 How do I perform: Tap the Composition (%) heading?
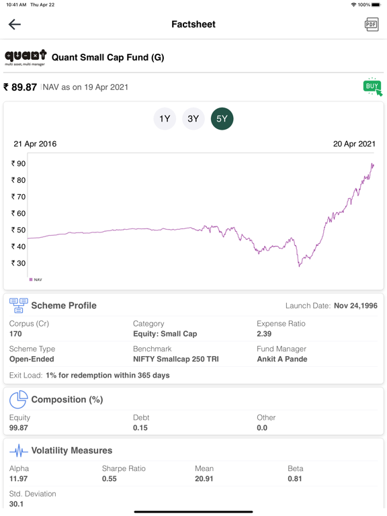(67, 400)
